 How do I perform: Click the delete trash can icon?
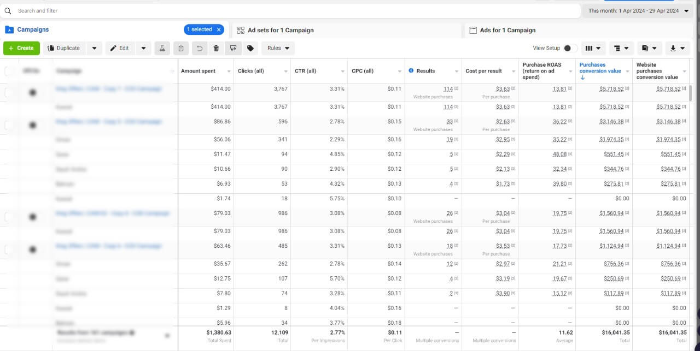(216, 48)
